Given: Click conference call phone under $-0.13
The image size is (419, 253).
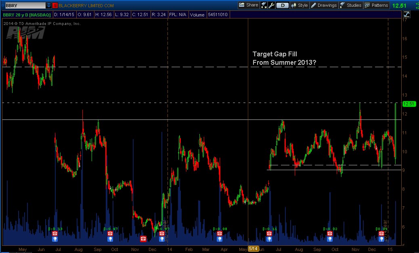Looking at the screenshot, I should tap(55, 234).
